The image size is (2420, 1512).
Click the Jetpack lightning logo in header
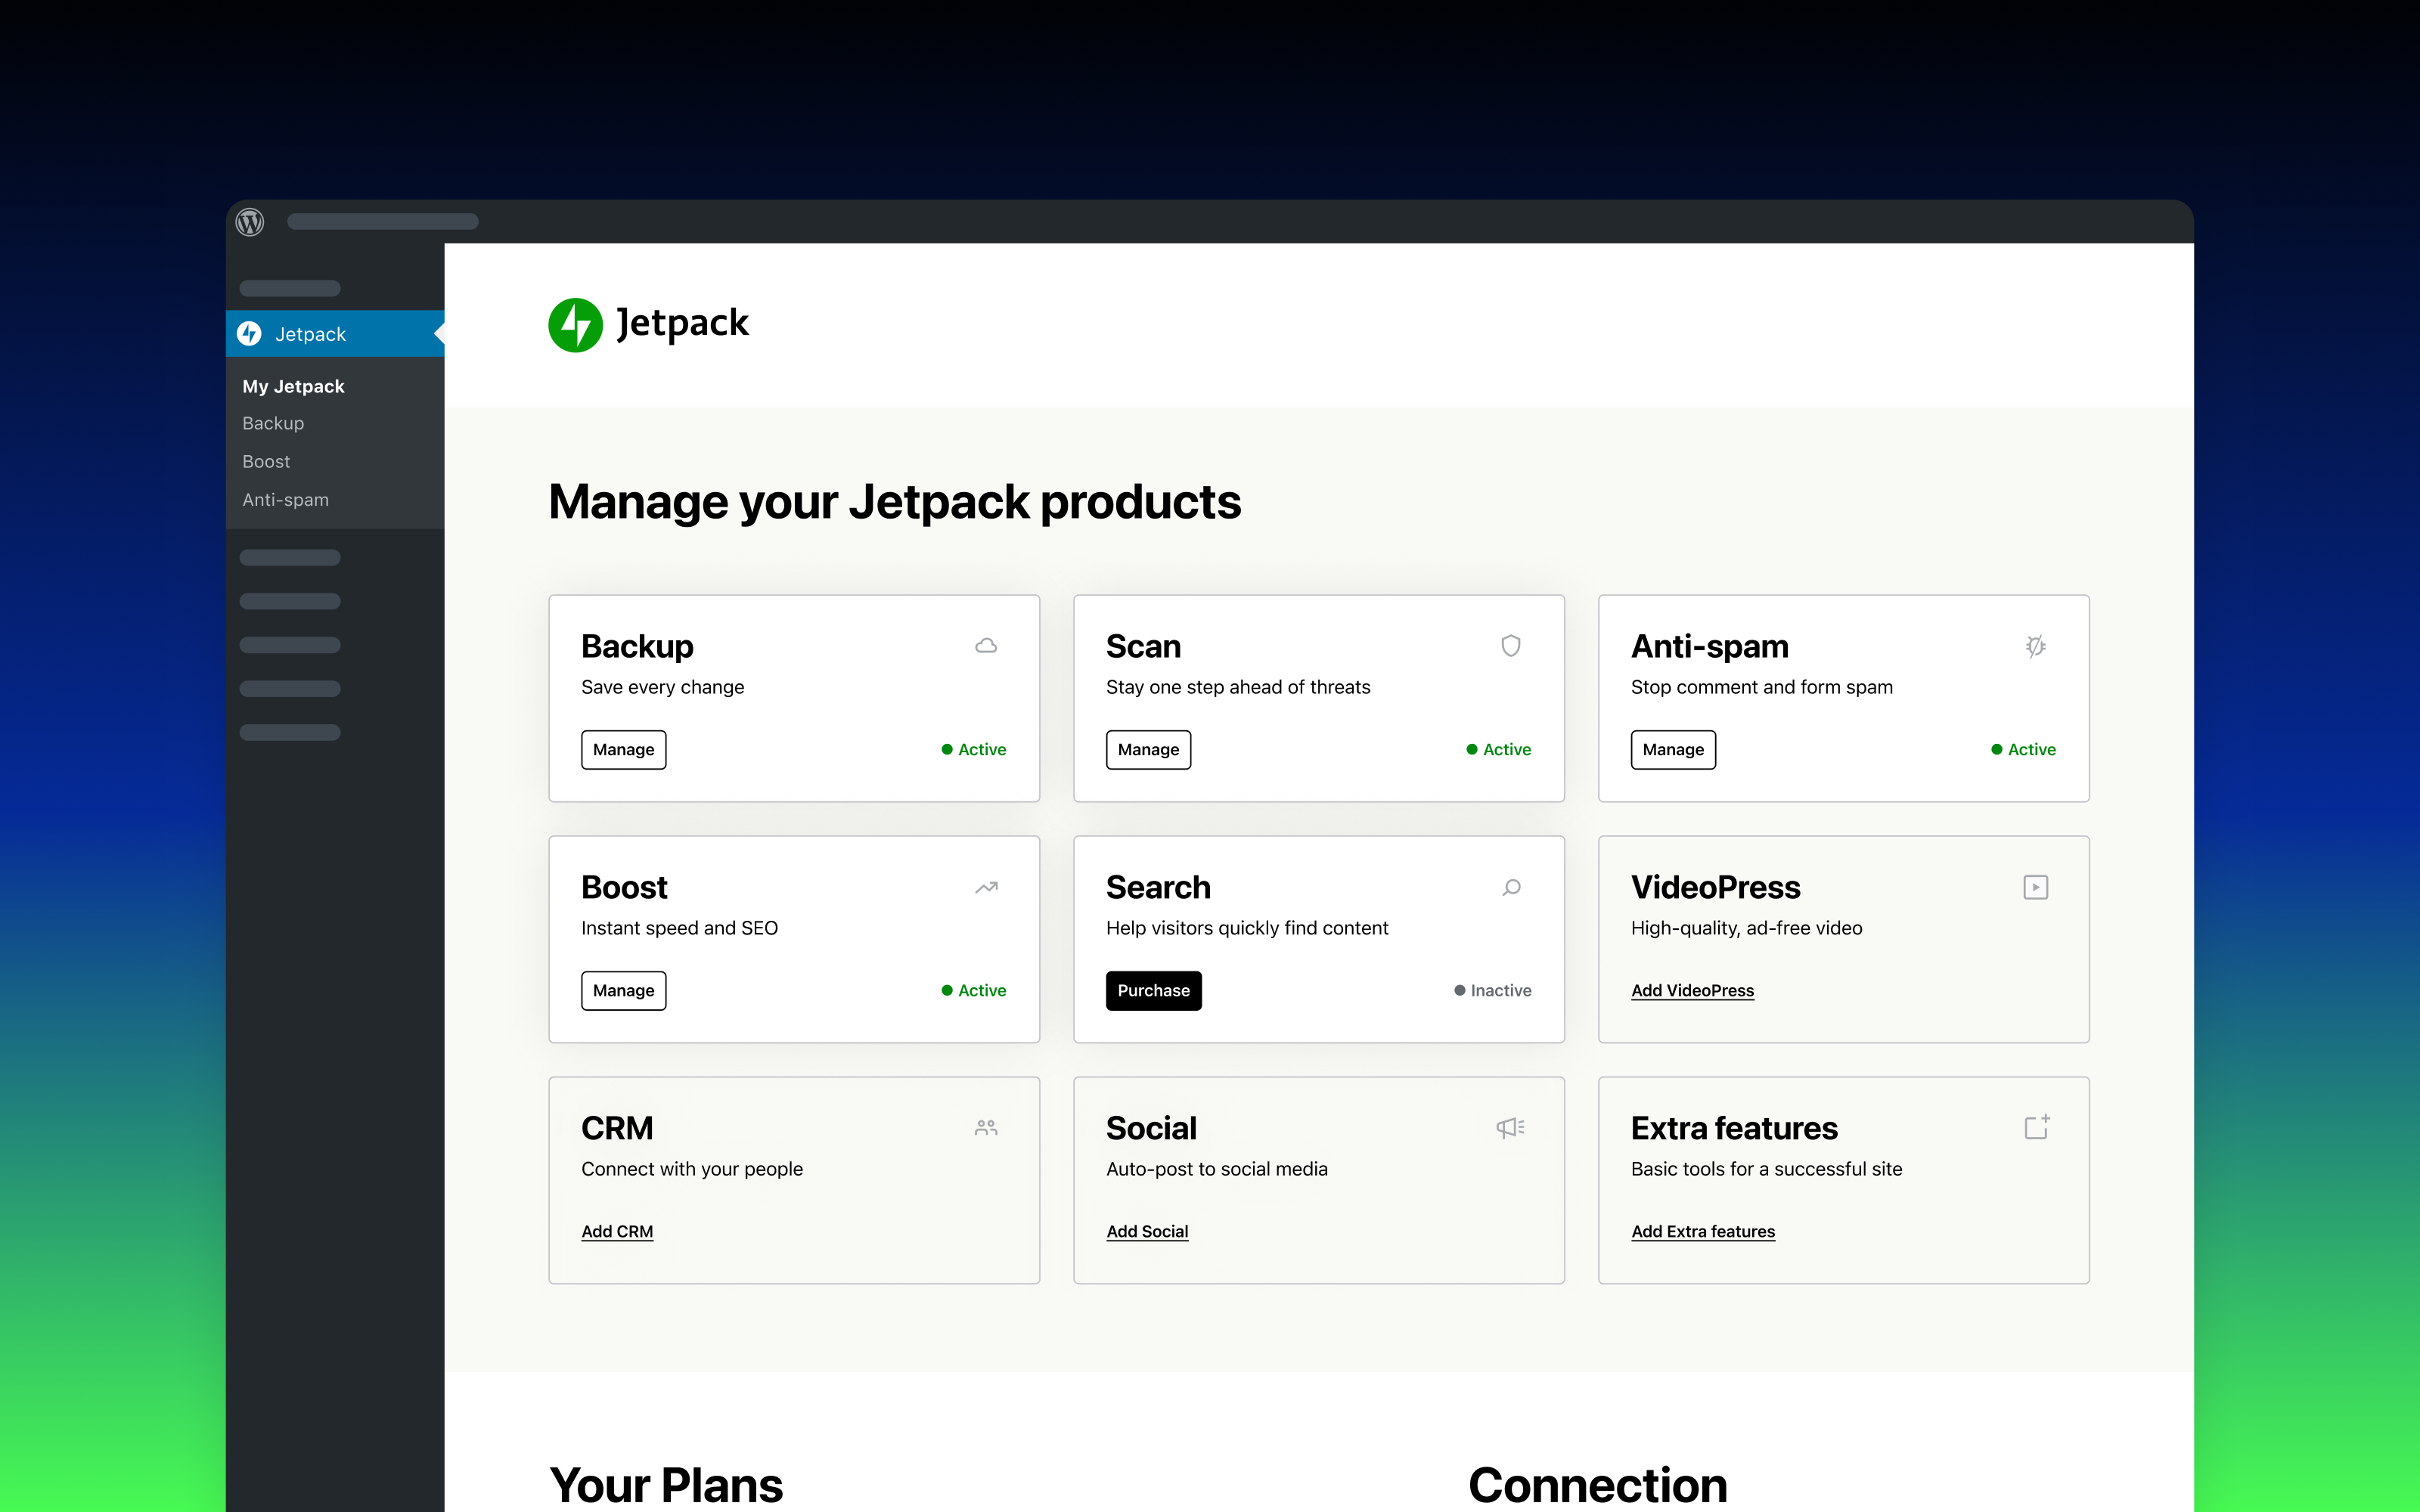point(576,325)
